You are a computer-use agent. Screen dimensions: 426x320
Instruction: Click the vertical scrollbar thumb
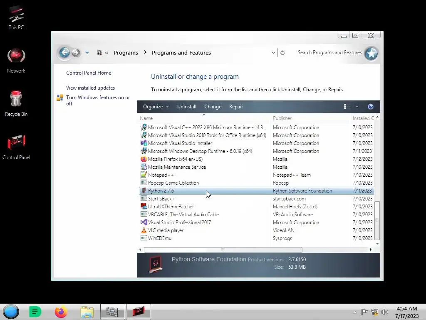click(x=377, y=220)
